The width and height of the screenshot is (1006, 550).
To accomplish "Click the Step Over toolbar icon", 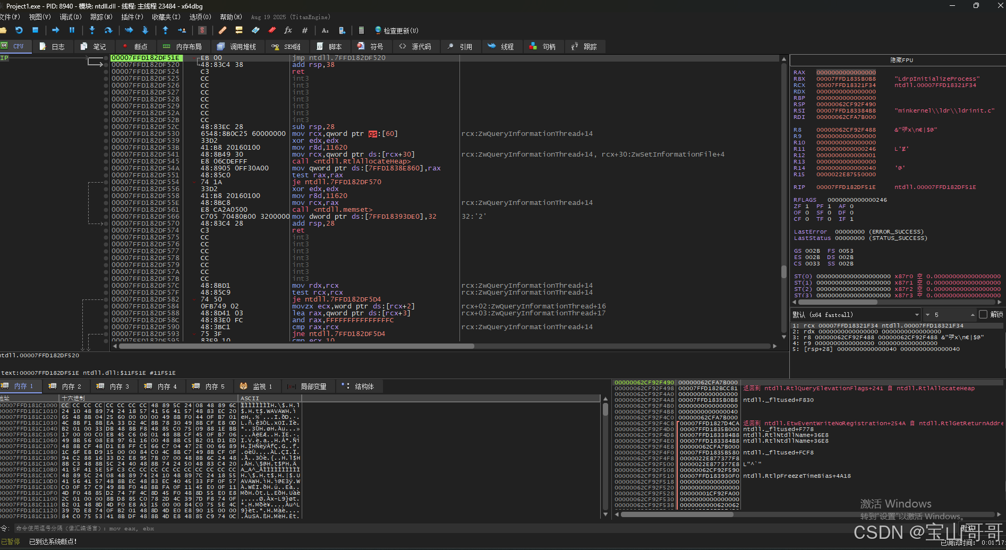I will 108,30.
